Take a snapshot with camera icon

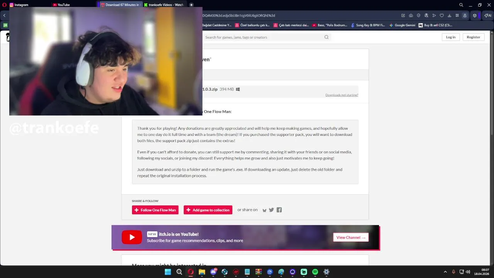(411, 15)
